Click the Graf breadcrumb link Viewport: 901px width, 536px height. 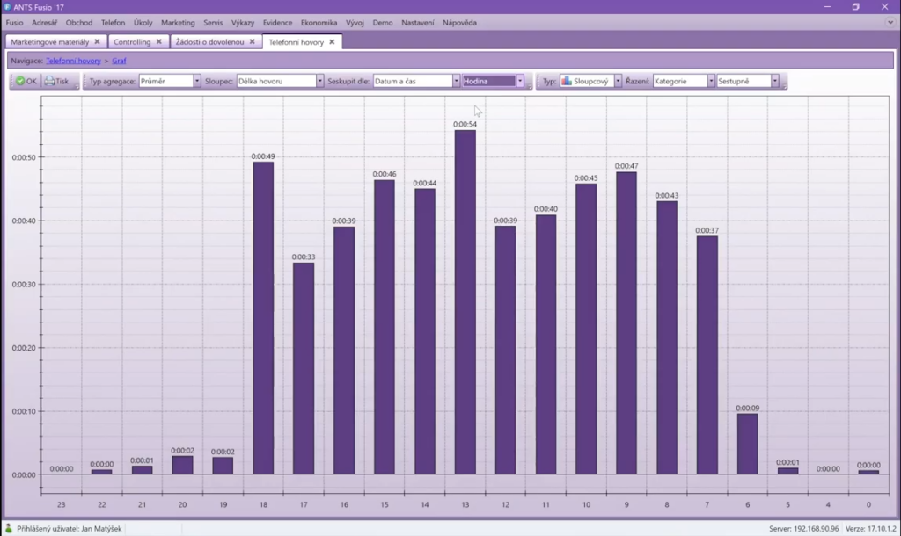pos(119,61)
